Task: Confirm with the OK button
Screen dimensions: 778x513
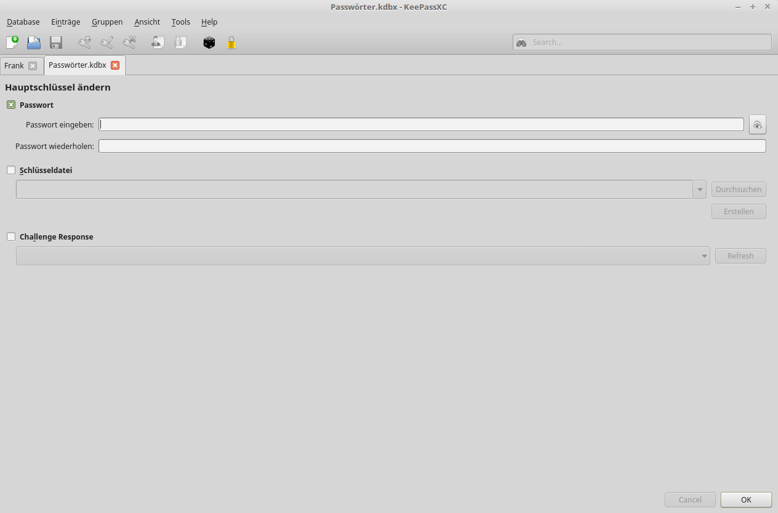Action: coord(746,500)
